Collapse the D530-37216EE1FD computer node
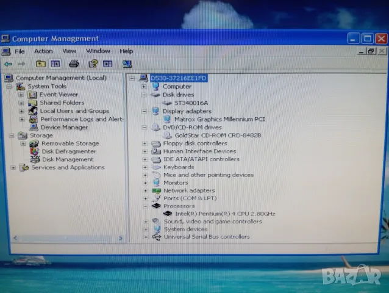 pyautogui.click(x=132, y=78)
